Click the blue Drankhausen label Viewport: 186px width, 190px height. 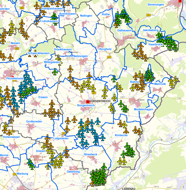point(63,49)
